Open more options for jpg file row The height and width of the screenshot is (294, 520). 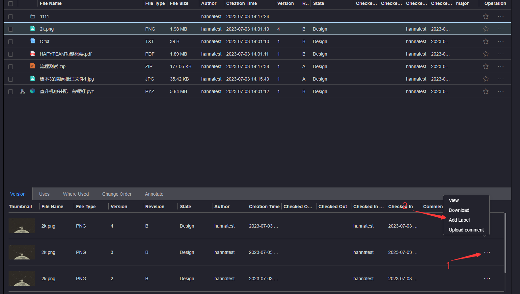501,79
